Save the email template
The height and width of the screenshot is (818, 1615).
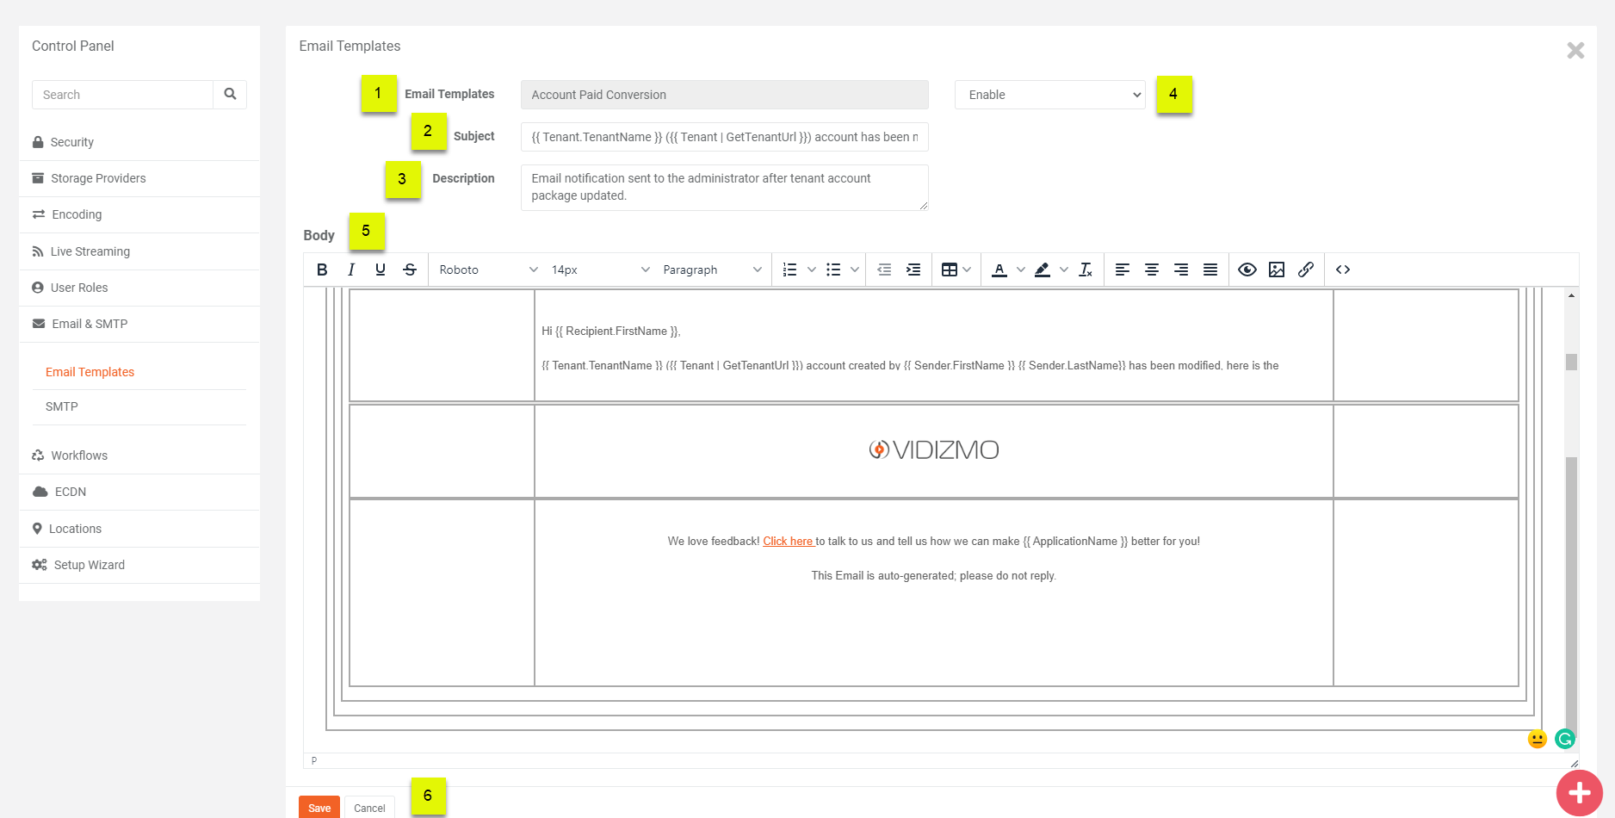point(319,808)
